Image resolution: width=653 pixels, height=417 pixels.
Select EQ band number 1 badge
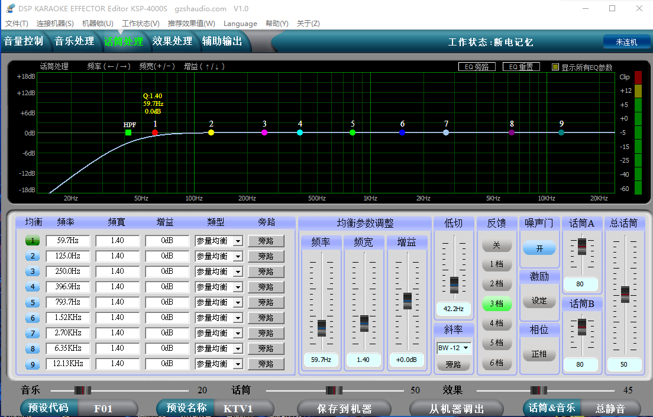33,240
